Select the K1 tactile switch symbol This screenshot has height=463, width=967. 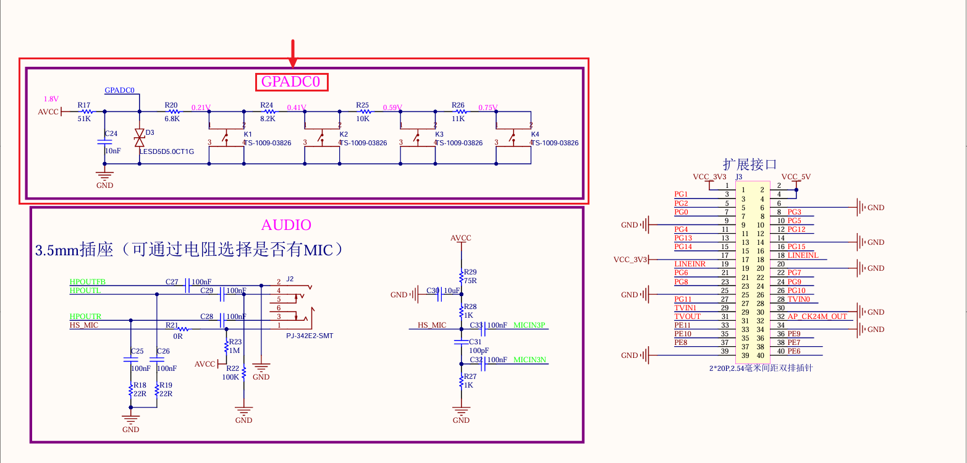pyautogui.click(x=227, y=138)
